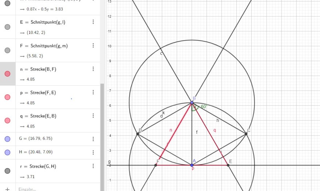The image size is (320, 191).
Task: Select point C on the circle
Action: [246, 134]
